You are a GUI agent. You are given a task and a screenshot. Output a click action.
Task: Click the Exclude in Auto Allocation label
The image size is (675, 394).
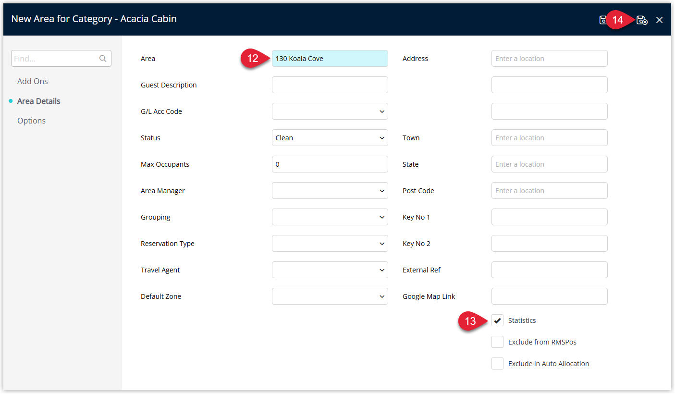(x=549, y=364)
